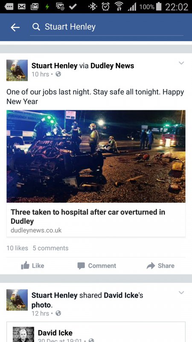Open the Stuart Henley name on the first post
This screenshot has width=192, height=342.
coord(55,66)
